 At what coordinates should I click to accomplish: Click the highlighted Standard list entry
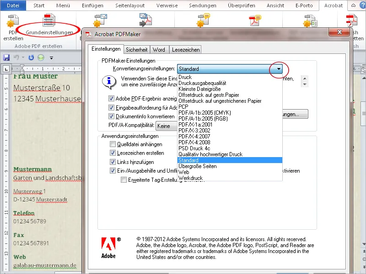(x=230, y=160)
